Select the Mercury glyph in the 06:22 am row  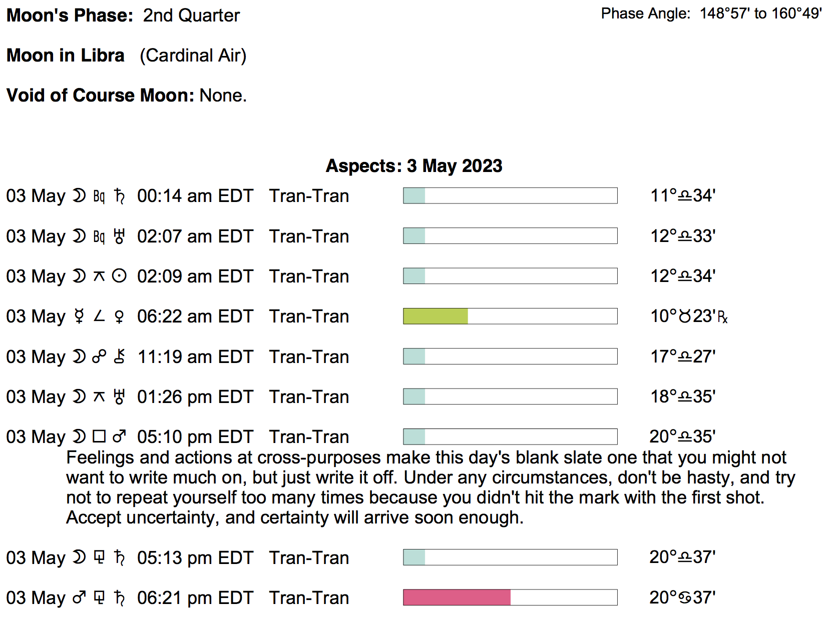[79, 316]
